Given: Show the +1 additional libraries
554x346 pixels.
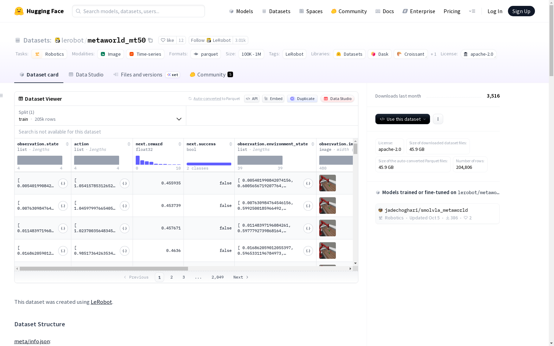Looking at the screenshot, I should 434,54.
